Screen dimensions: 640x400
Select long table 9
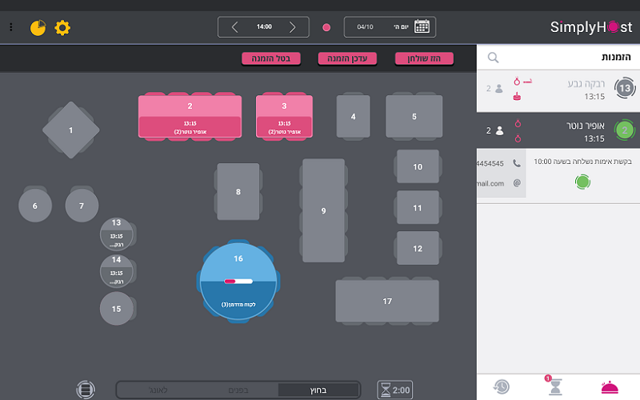[x=323, y=210]
